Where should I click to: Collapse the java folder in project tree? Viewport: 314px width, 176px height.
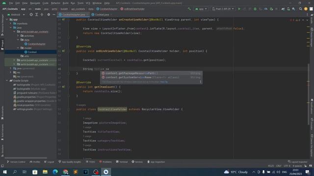pos(11,27)
